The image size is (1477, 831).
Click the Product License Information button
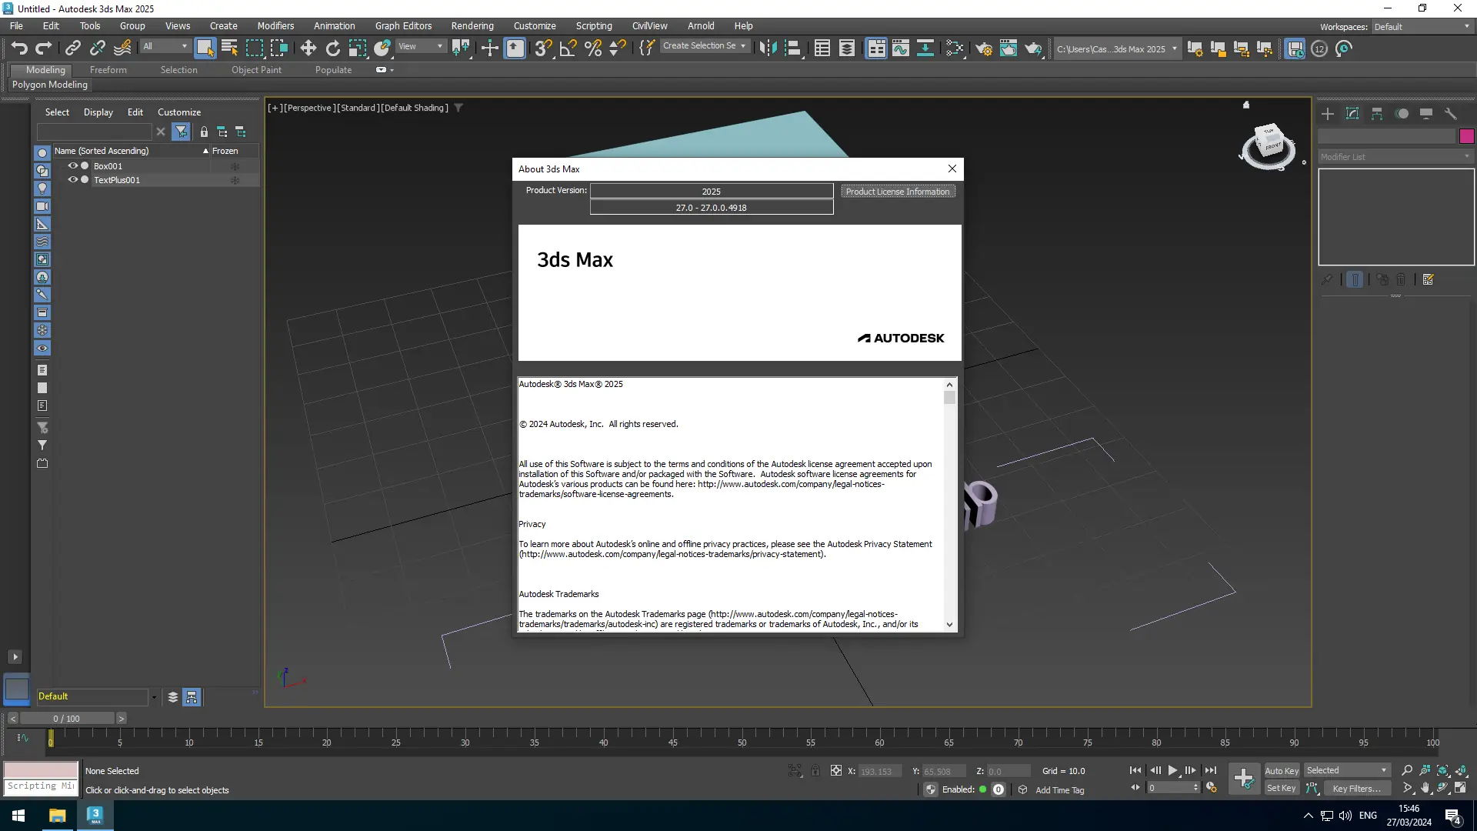click(898, 192)
